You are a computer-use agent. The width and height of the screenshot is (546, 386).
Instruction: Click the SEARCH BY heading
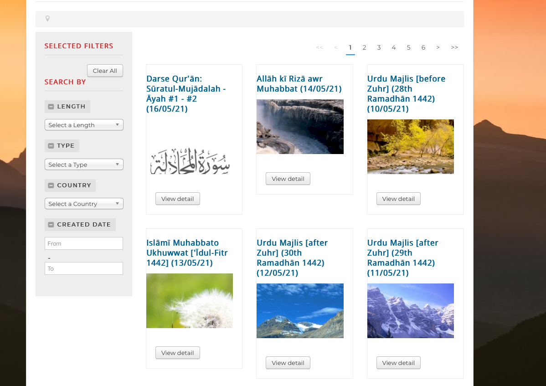pyautogui.click(x=65, y=82)
